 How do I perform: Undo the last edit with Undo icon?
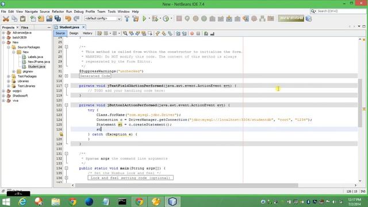(68, 18)
